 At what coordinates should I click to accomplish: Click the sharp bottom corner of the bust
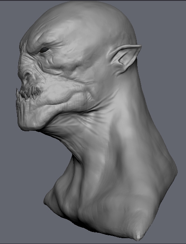(138, 237)
